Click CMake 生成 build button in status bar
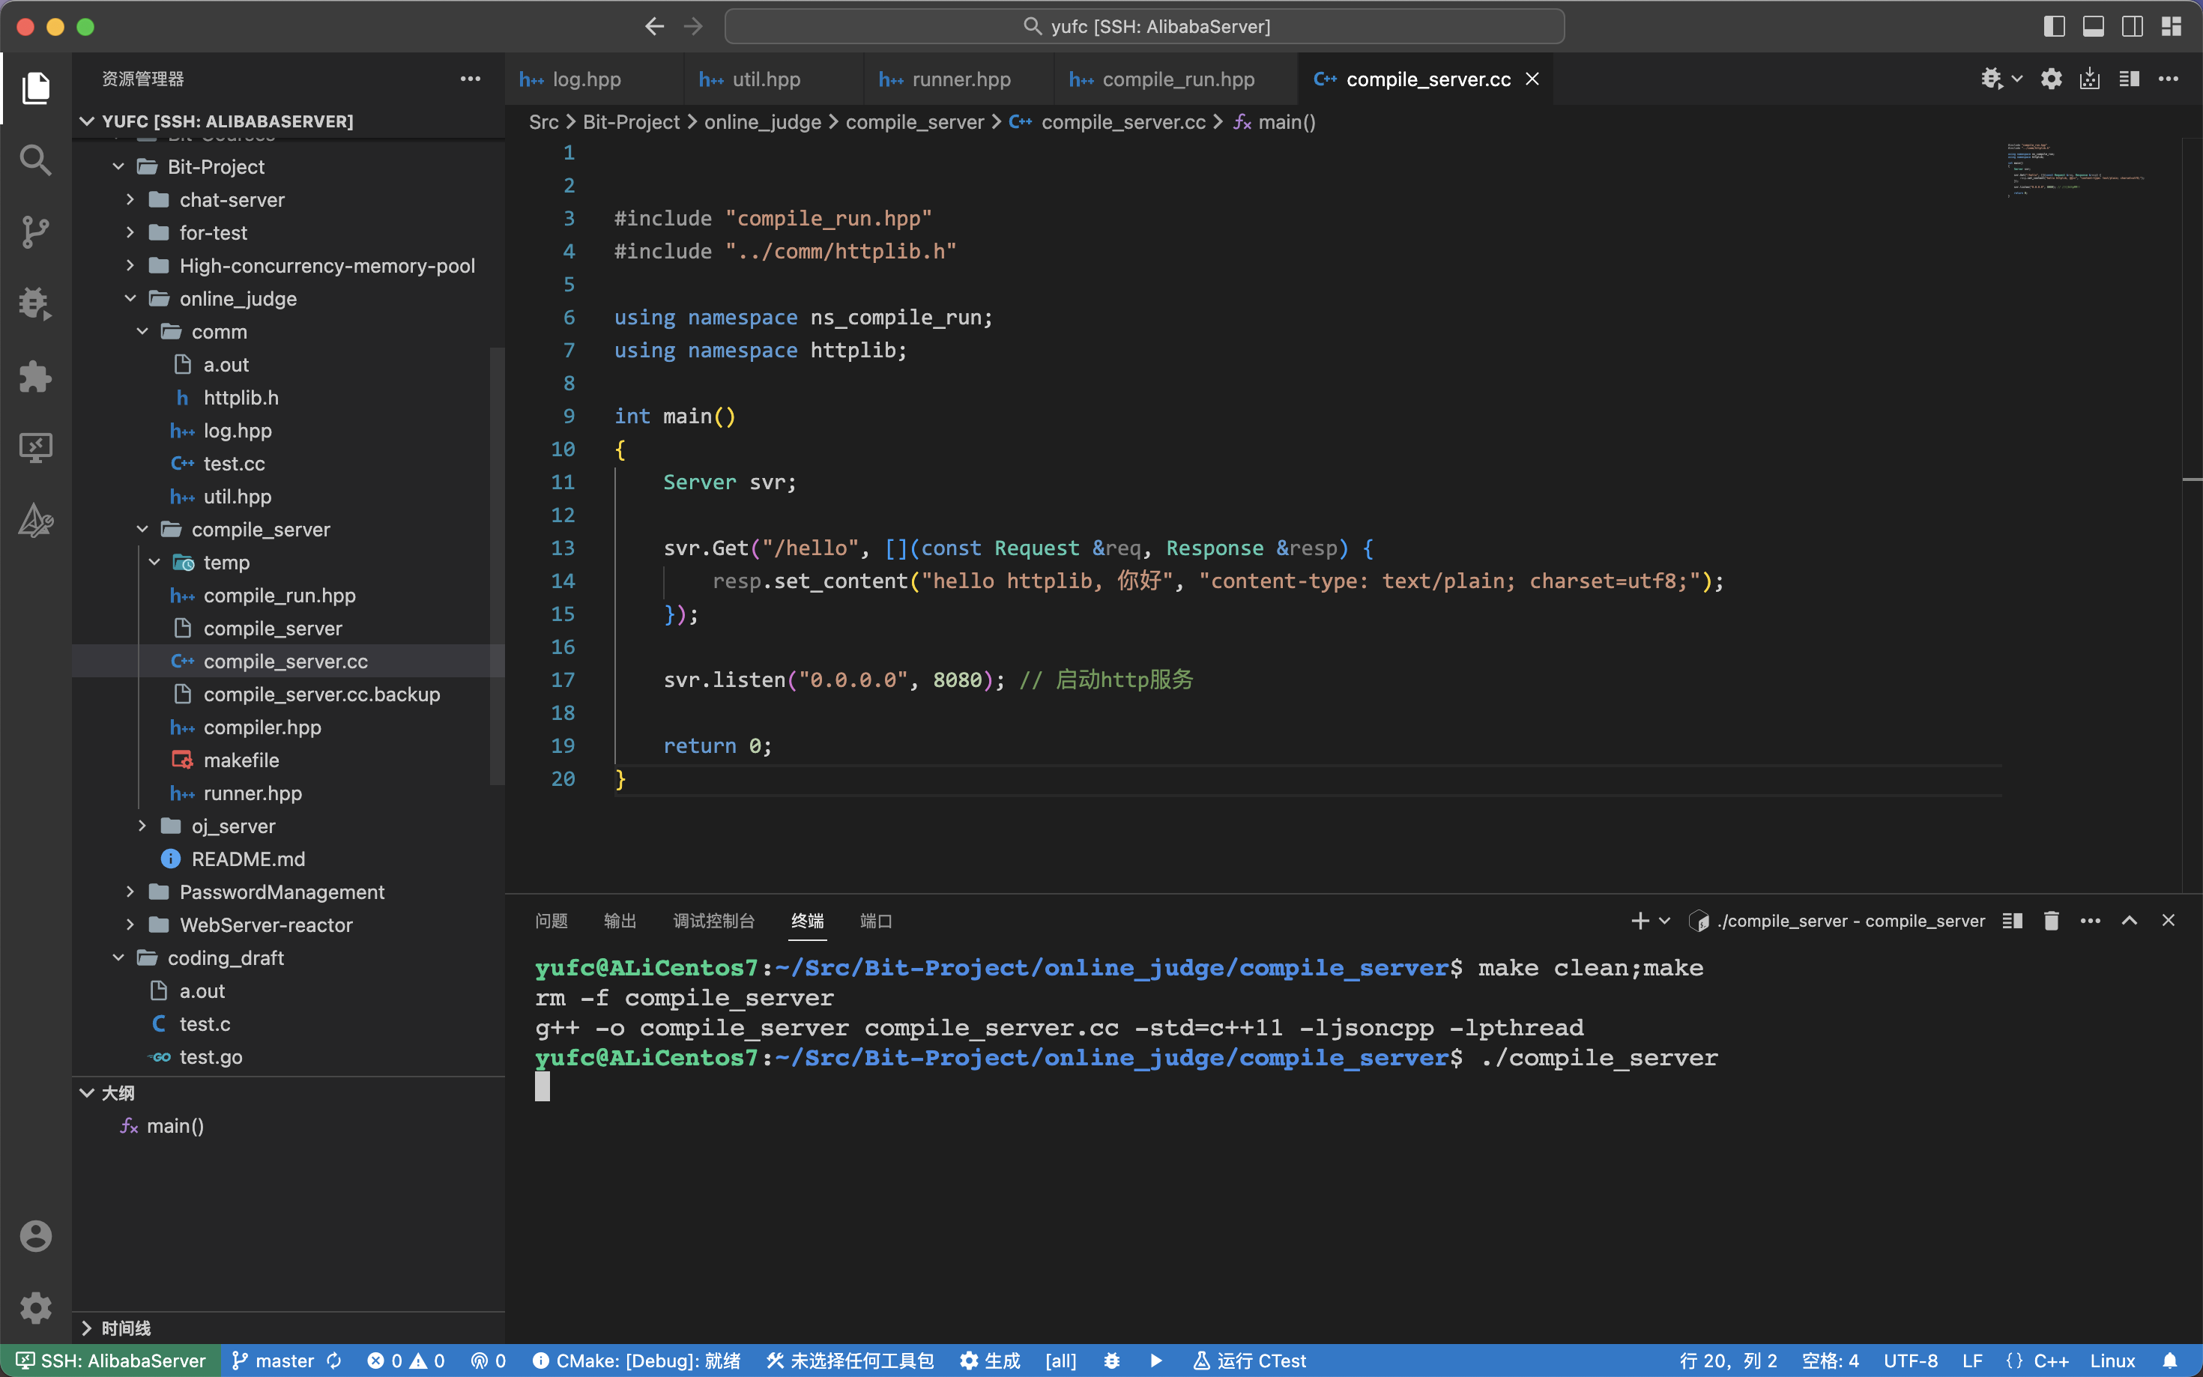Viewport: 2203px width, 1377px height. point(990,1361)
